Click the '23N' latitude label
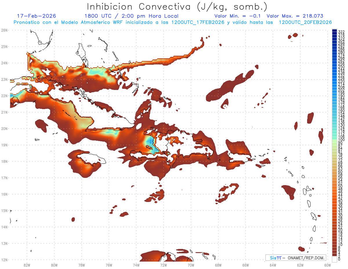The height and width of the screenshot is (269, 348). click(4, 79)
